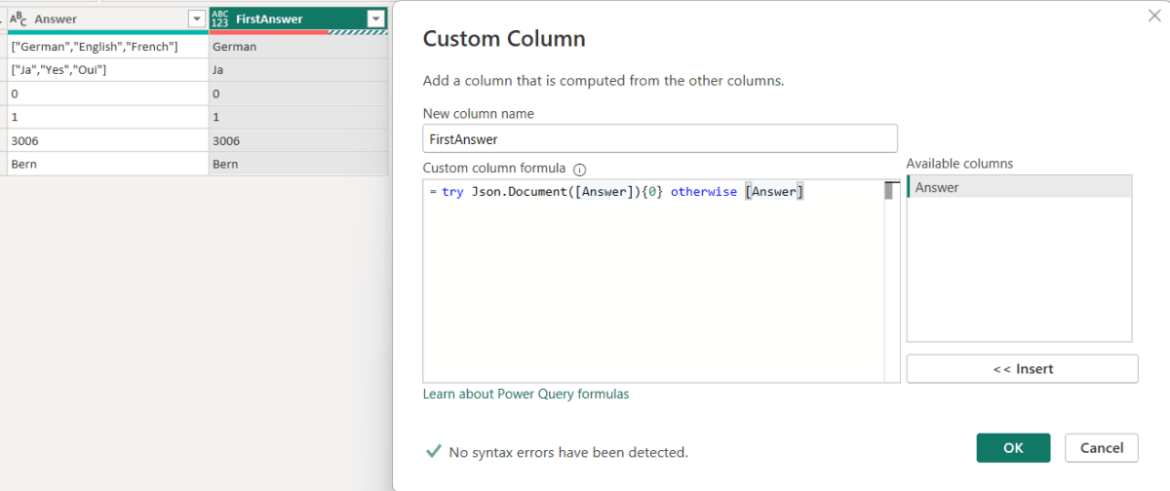Select cell ["German","English","French"]

coord(107,47)
